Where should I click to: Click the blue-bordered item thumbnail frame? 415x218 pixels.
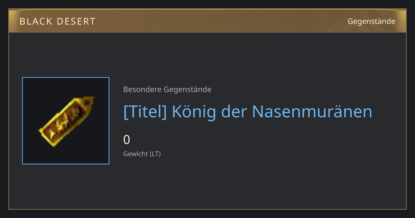[x=66, y=121]
